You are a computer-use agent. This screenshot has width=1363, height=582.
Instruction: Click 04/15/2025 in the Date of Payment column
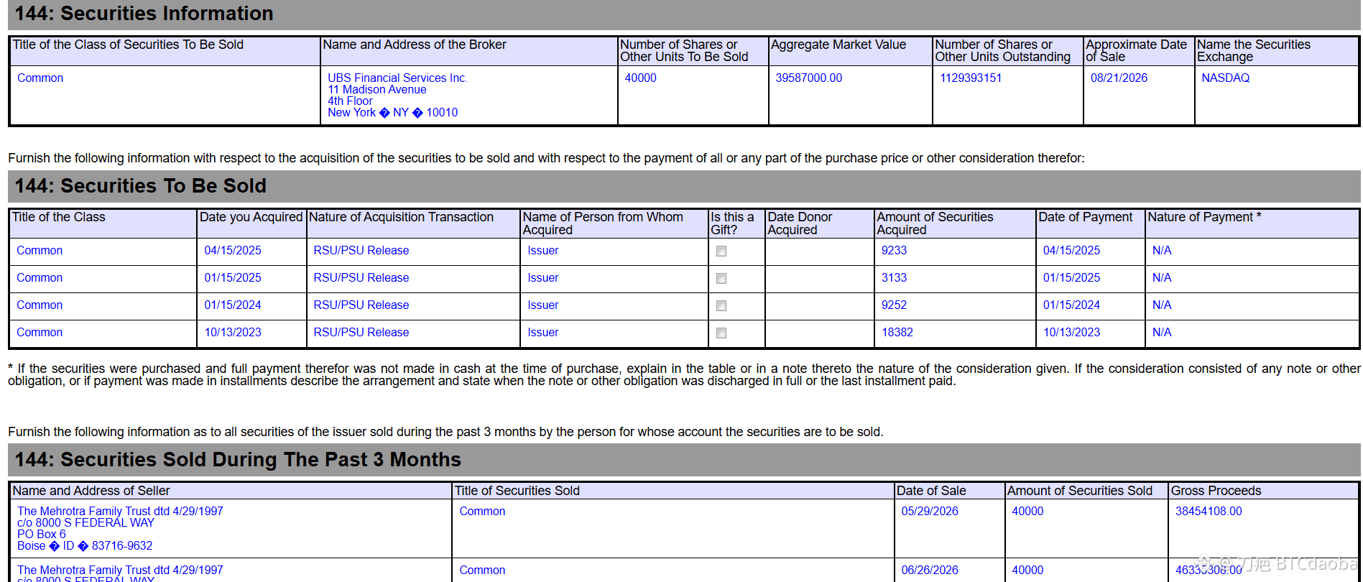1071,250
